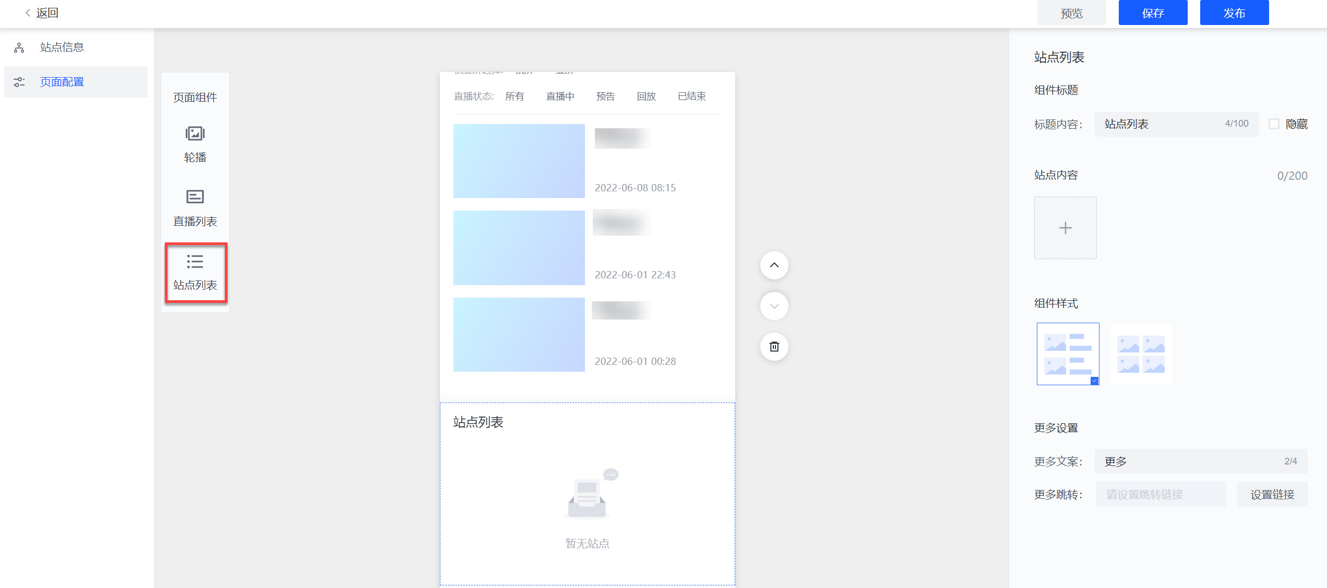1327x588 pixels.
Task: Click the 保存 button
Action: pyautogui.click(x=1153, y=13)
